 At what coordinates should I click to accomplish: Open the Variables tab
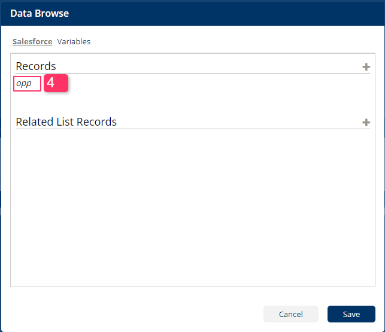(74, 42)
